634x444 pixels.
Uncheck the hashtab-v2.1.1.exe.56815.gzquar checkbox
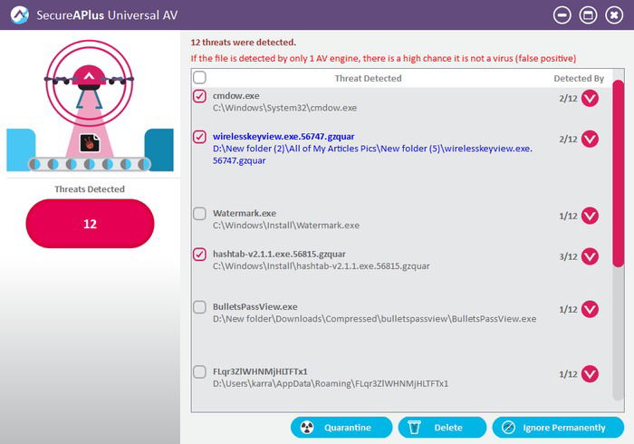pos(199,255)
